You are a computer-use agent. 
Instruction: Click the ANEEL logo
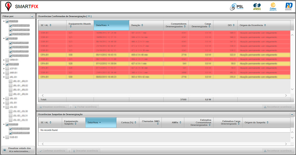pyautogui.click(x=257, y=6)
